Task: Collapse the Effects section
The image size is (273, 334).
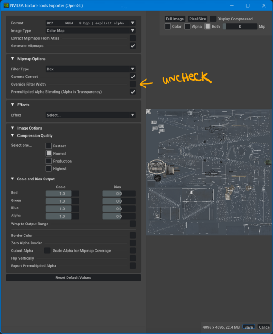Action: tap(12, 105)
